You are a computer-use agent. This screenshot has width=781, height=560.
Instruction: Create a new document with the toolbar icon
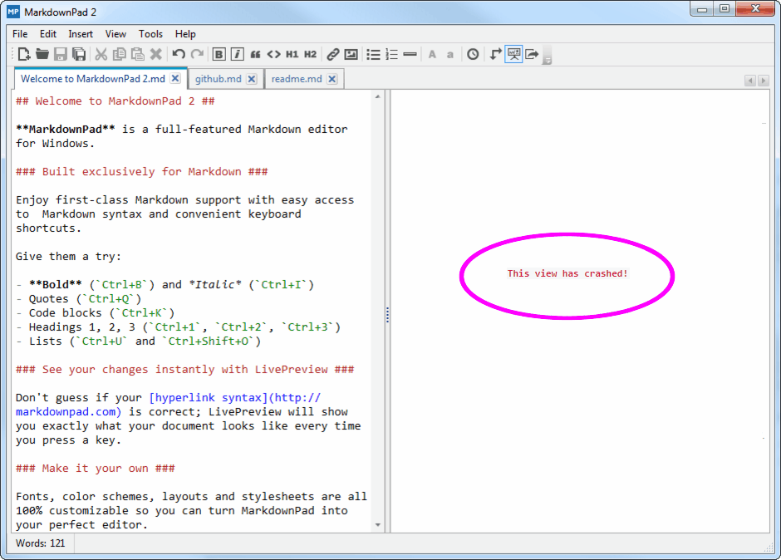coord(23,54)
